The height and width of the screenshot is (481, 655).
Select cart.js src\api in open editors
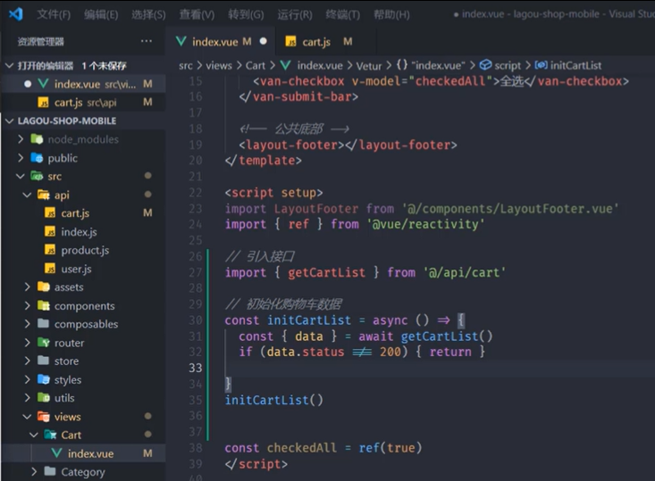83,103
